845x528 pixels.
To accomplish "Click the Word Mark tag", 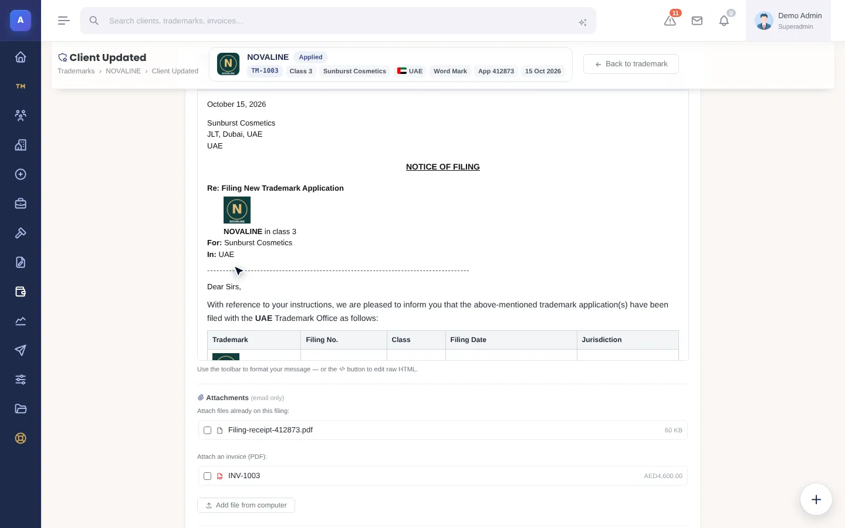I will 450,71.
